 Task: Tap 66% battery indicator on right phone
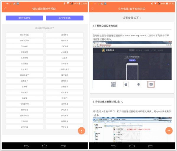point(165,4)
